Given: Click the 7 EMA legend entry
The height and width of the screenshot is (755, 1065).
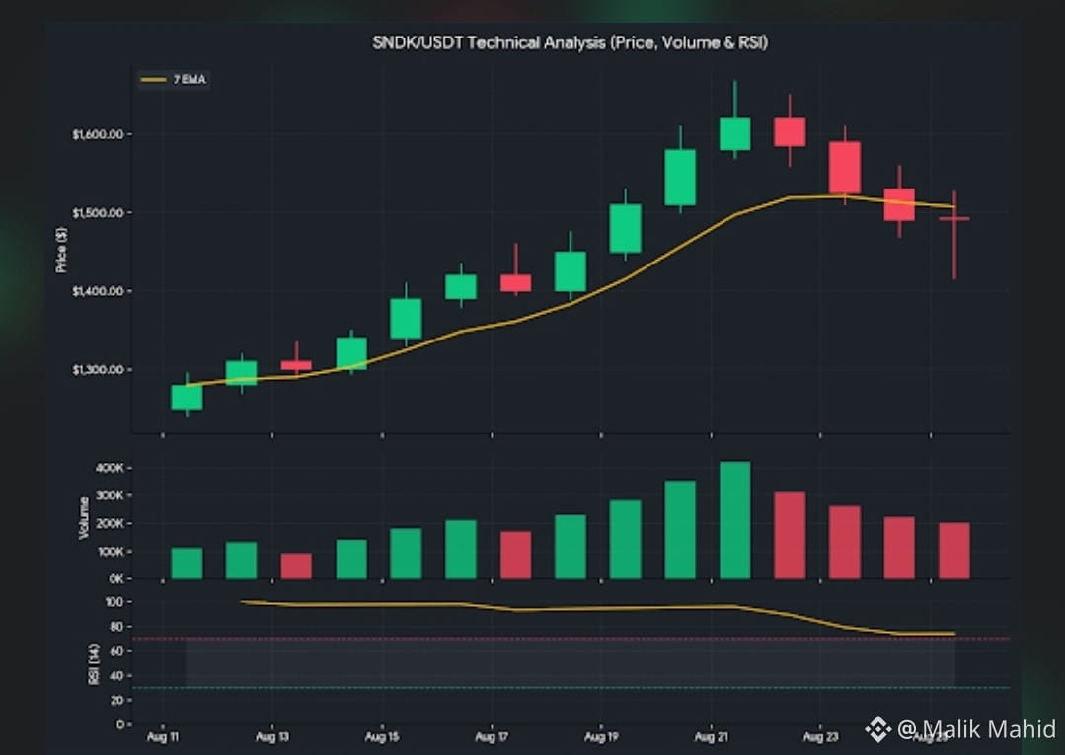Looking at the screenshot, I should tap(173, 79).
